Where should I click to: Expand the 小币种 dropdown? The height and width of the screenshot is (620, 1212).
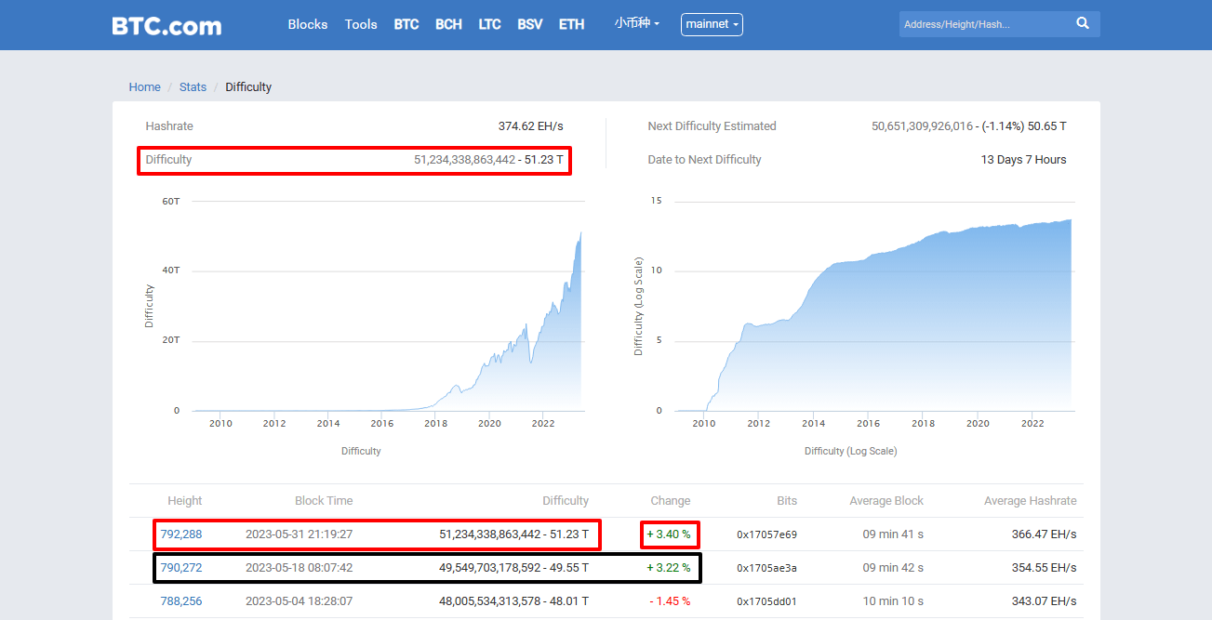pyautogui.click(x=637, y=23)
